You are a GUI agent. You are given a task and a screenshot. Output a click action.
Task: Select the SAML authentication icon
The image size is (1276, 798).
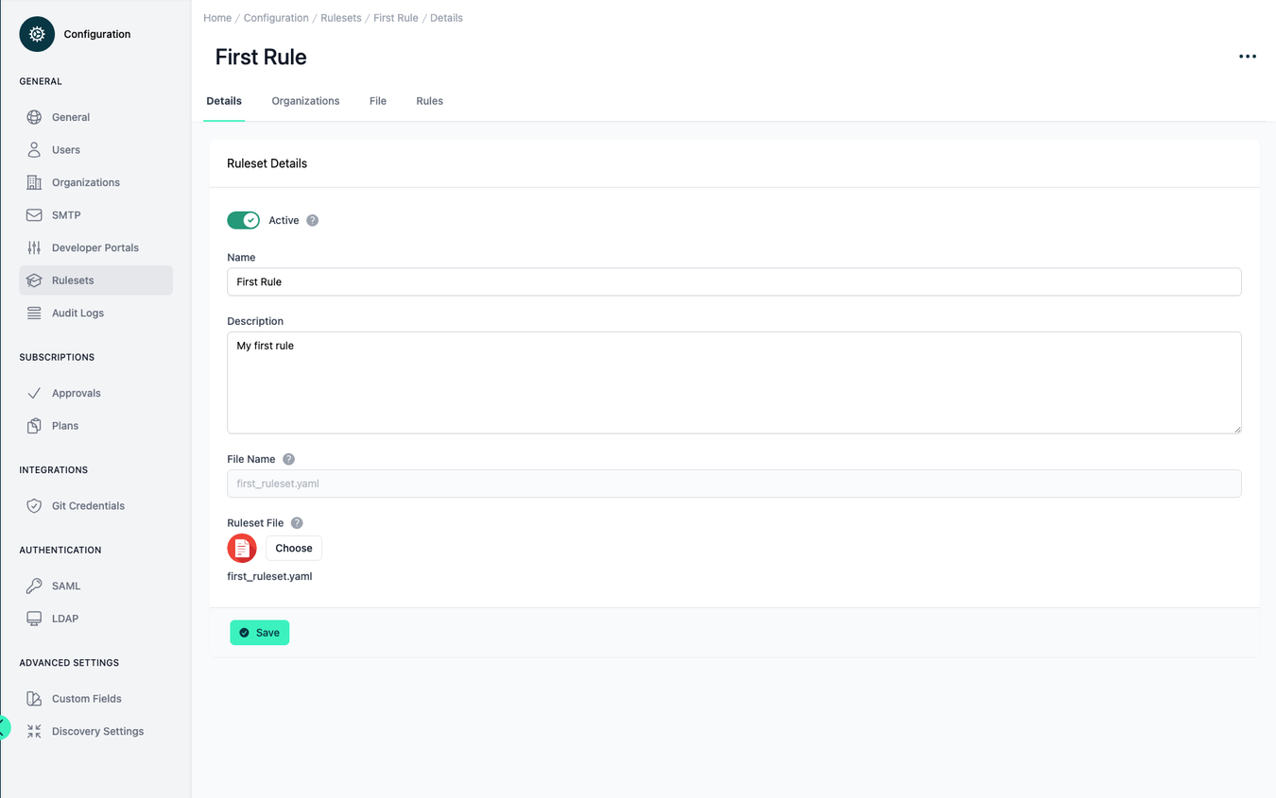(31, 586)
